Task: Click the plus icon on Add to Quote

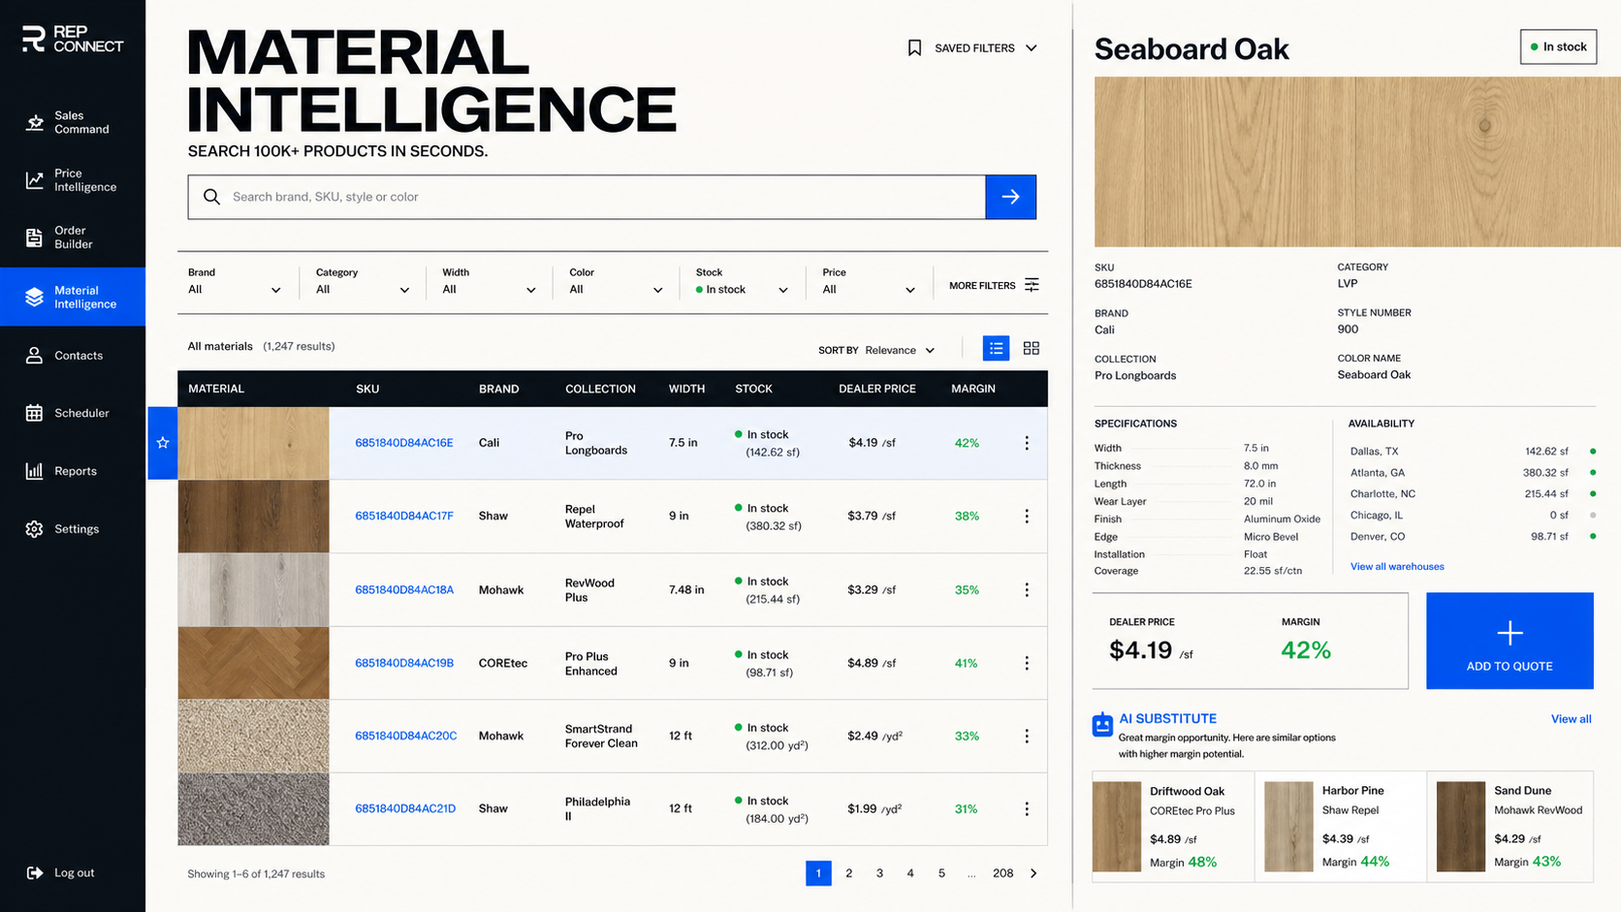Action: 1510,634
